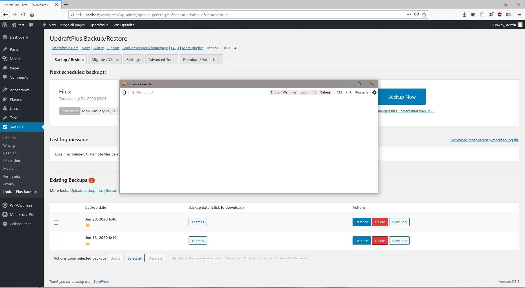Toggle the Logs filter in Browser Console
Screen dimensions: 525x288
pos(304,92)
